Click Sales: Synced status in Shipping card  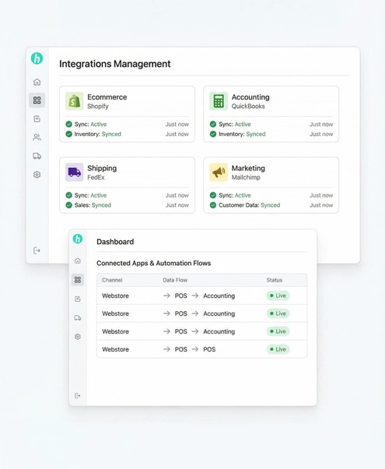coord(93,205)
